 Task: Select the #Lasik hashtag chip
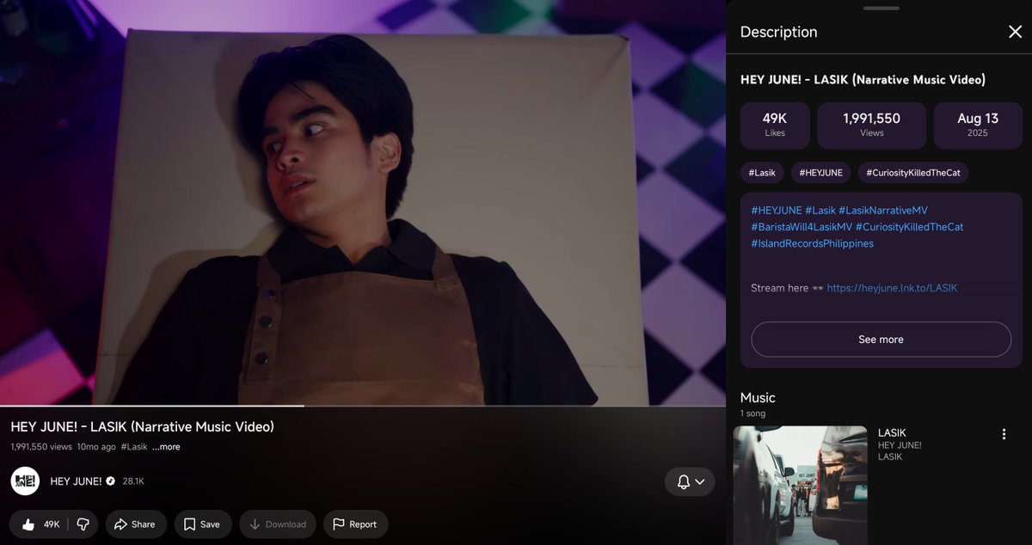coord(762,173)
